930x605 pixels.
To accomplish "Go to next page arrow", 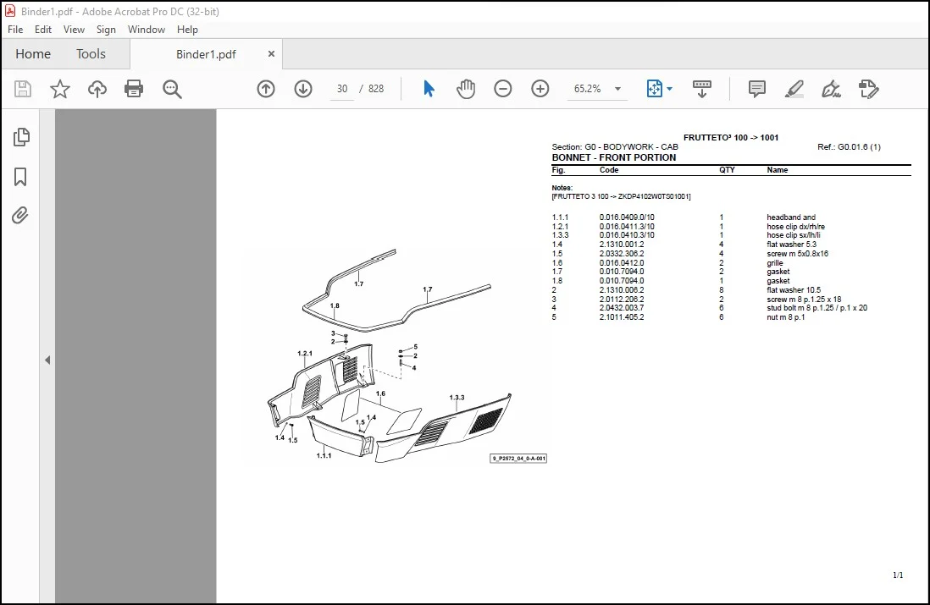I will (303, 89).
